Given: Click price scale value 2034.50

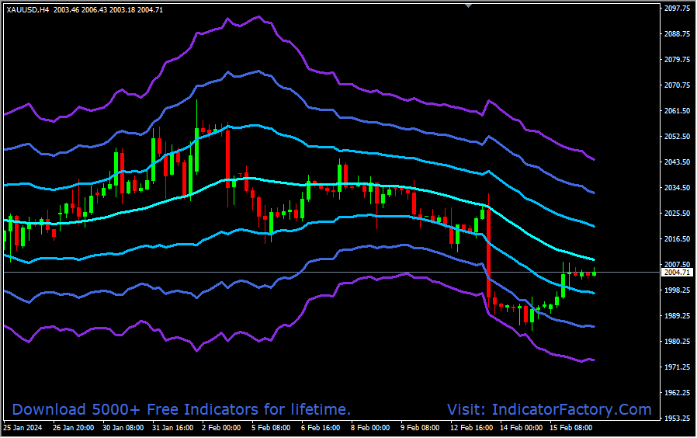Looking at the screenshot, I should tap(677, 188).
